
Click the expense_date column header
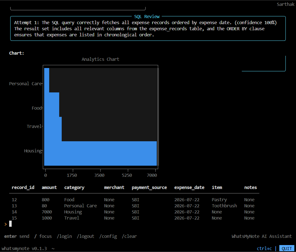[189, 188]
